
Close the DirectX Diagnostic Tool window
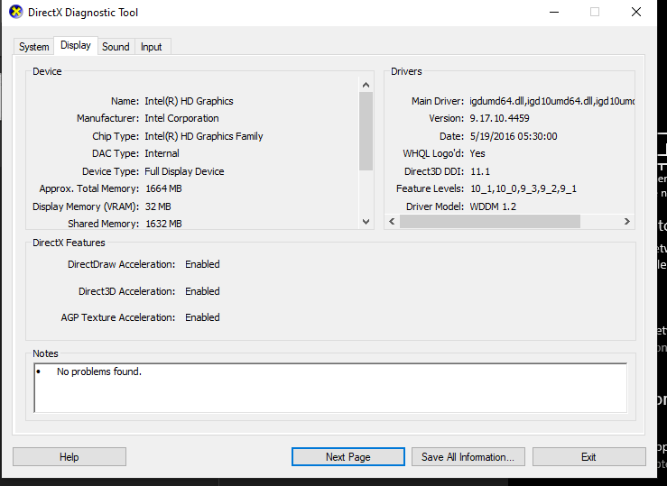click(x=636, y=12)
